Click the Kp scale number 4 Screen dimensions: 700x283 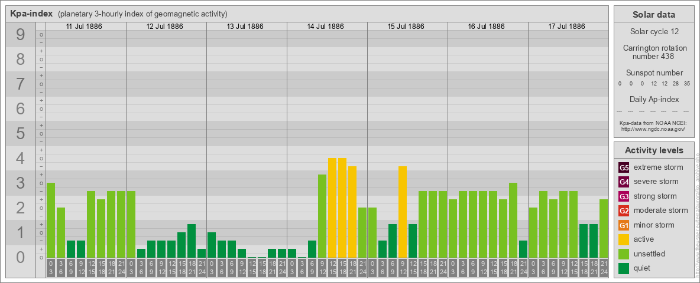pyautogui.click(x=20, y=158)
